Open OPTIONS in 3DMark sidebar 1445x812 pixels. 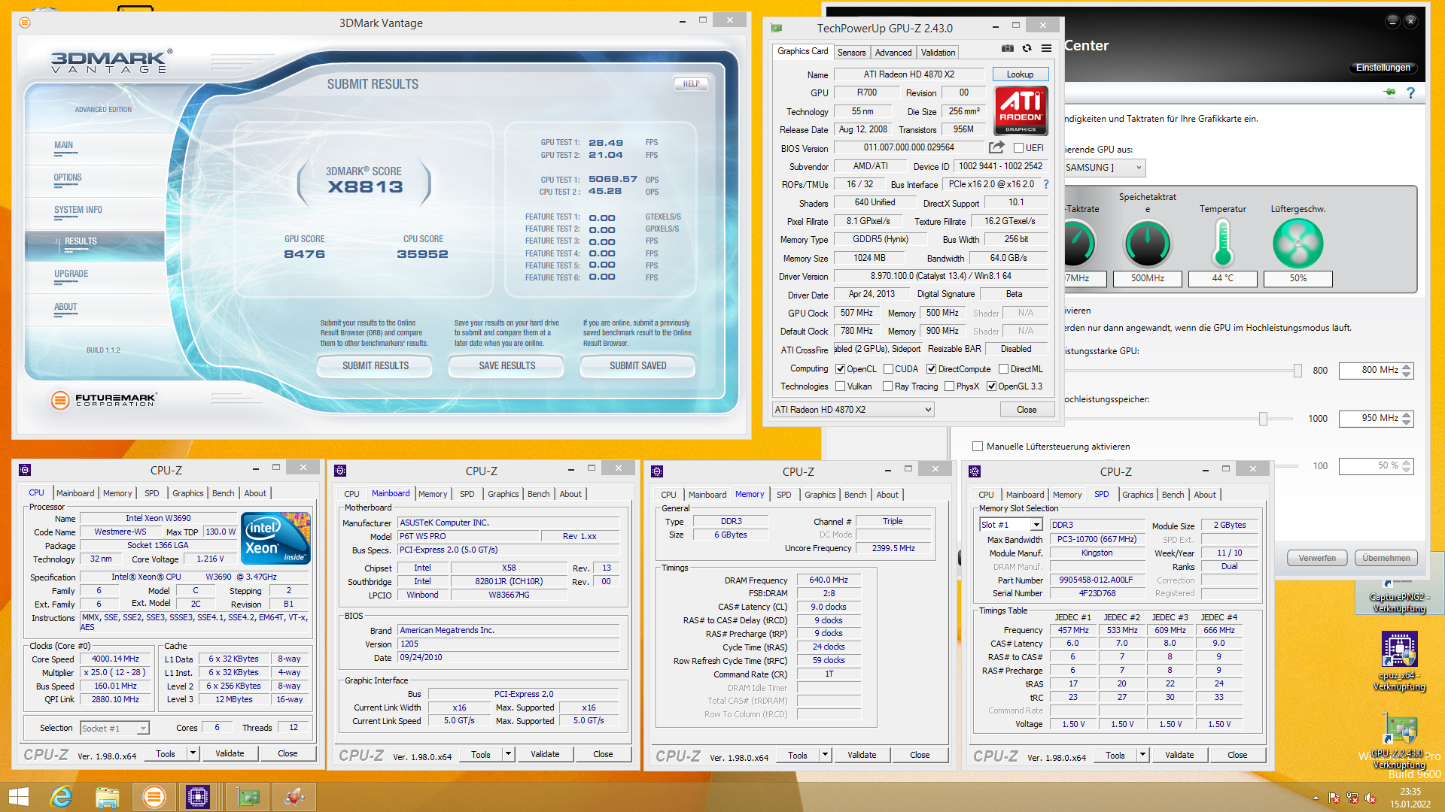tap(68, 178)
